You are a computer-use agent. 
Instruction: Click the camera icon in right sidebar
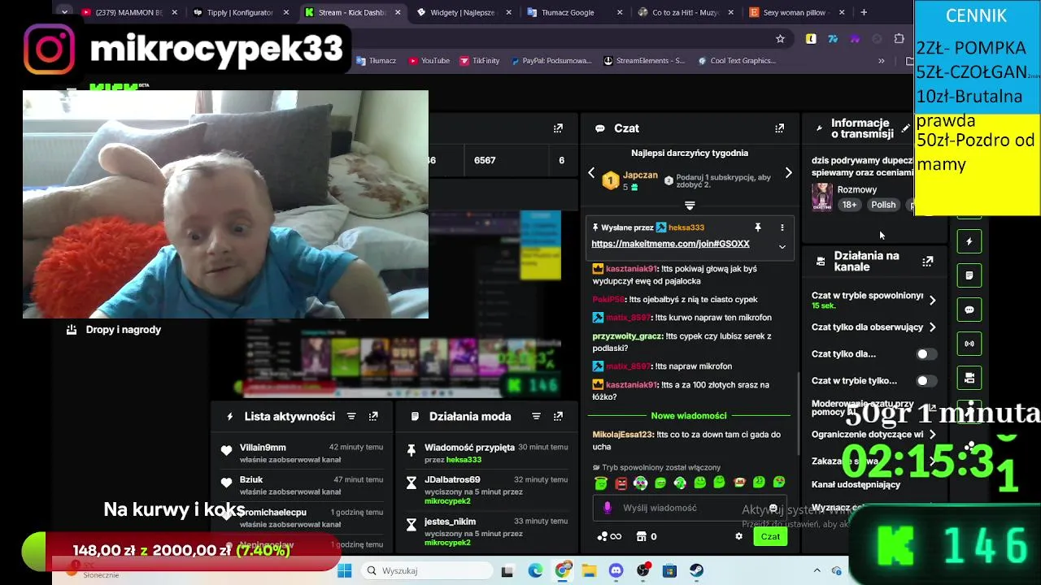[x=969, y=378]
